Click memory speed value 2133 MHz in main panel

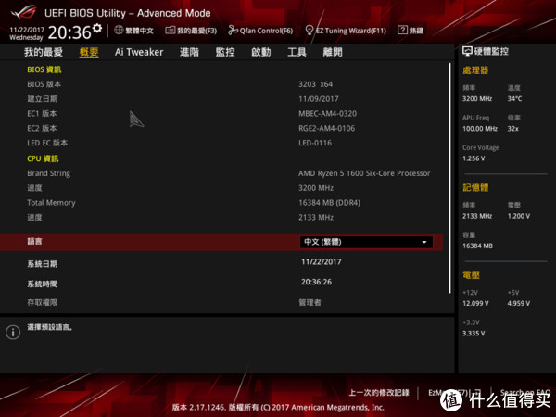click(x=316, y=218)
